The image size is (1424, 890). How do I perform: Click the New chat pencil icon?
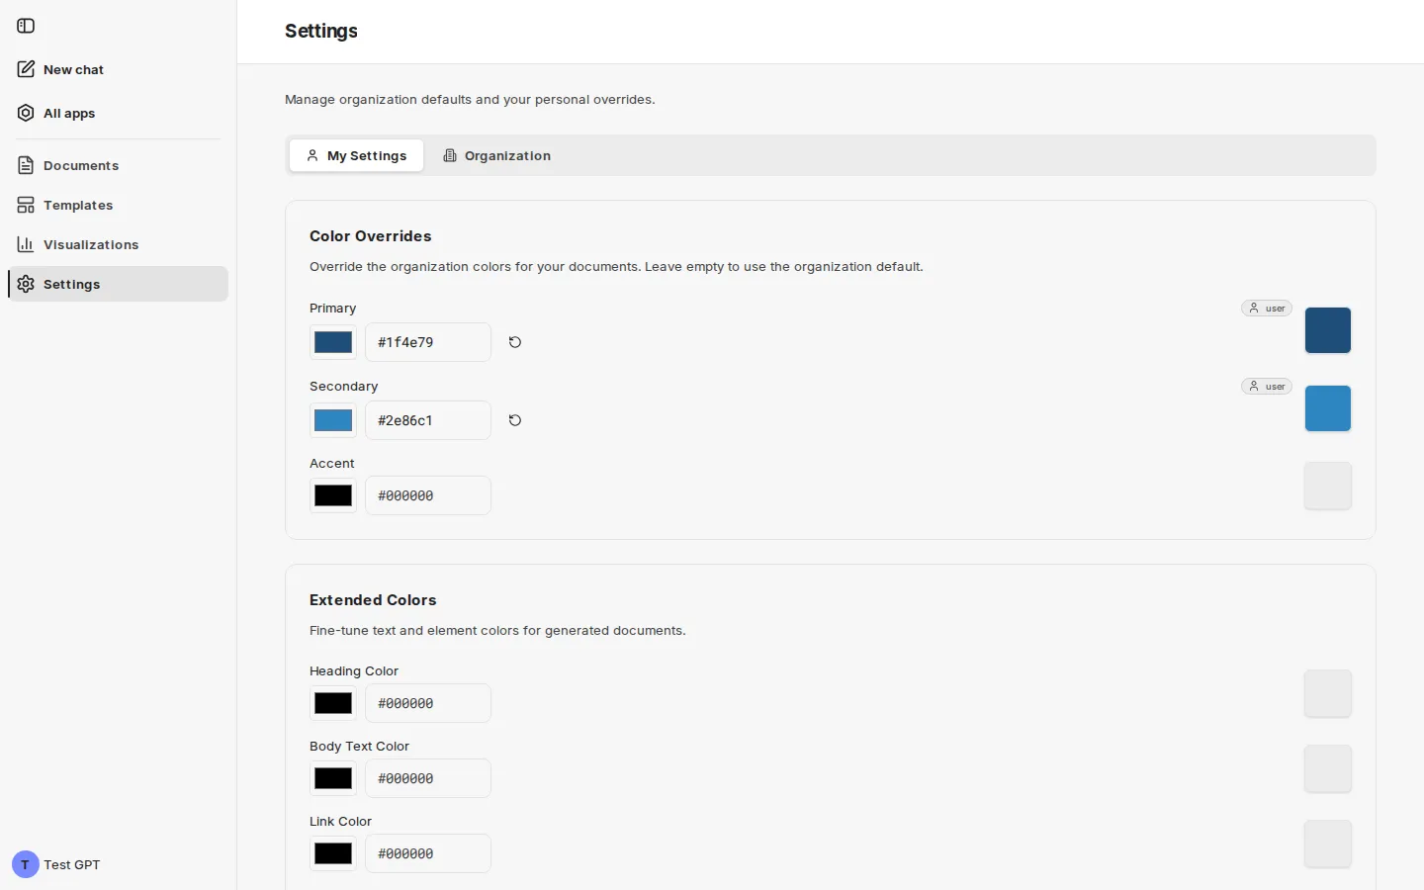(x=26, y=69)
